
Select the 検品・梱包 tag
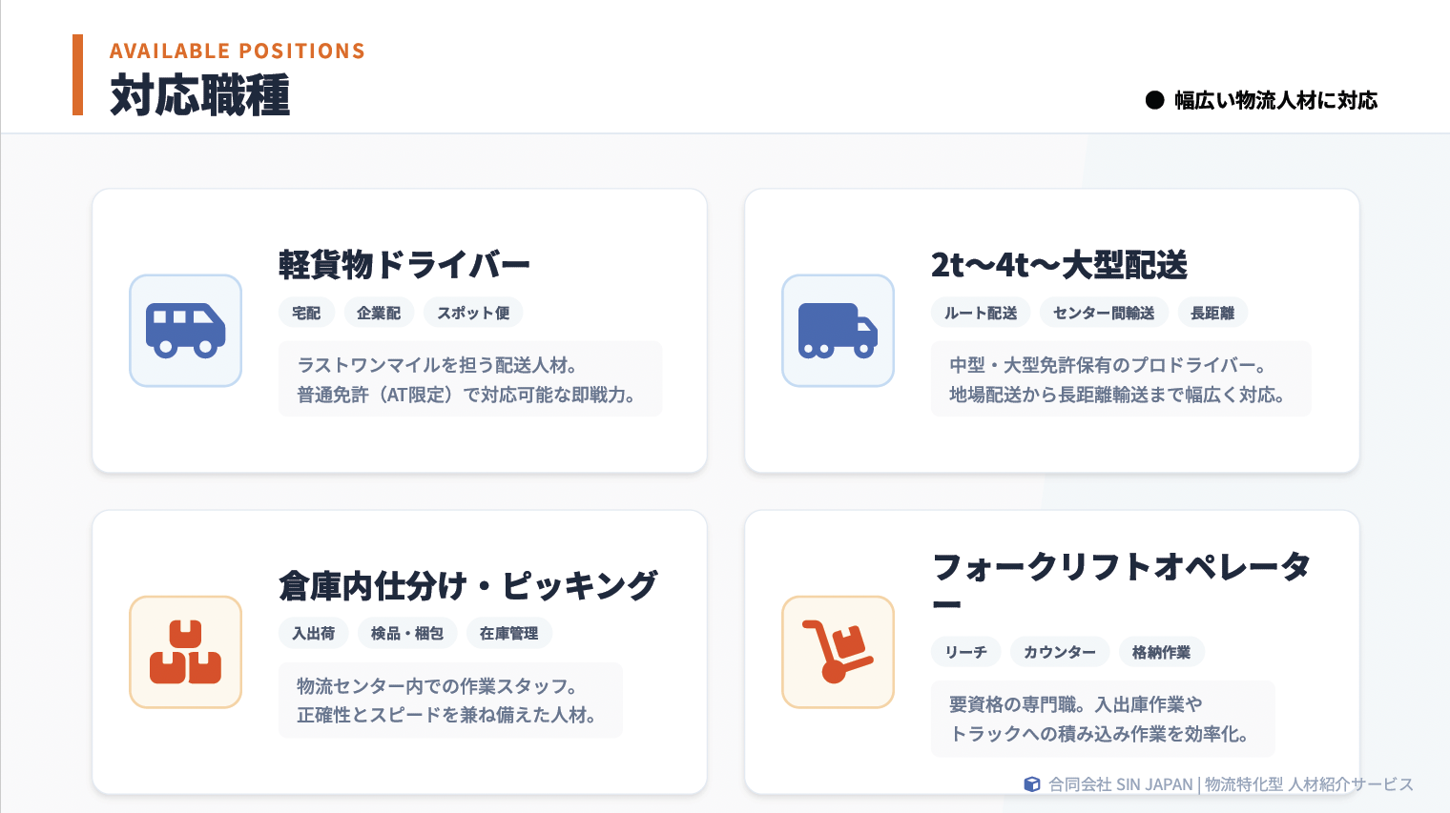(x=407, y=633)
